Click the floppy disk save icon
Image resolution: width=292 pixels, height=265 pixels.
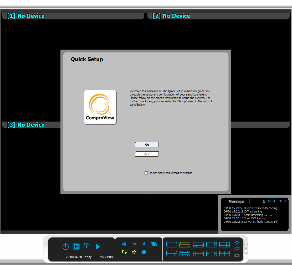144,244
